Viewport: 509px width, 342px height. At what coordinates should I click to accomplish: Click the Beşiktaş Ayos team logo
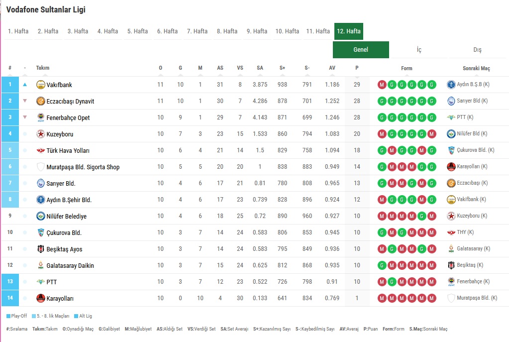(x=41, y=249)
